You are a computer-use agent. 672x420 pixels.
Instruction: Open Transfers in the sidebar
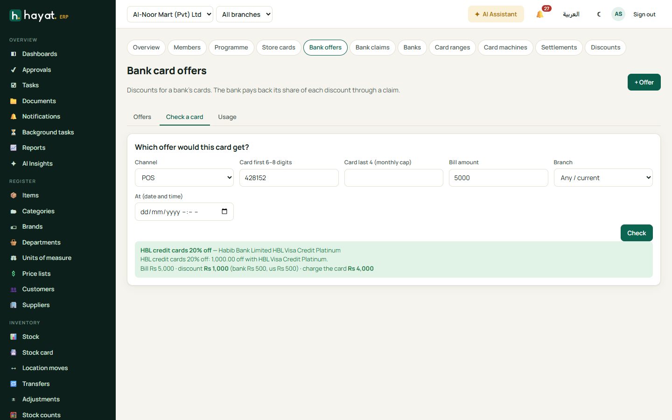(x=36, y=384)
